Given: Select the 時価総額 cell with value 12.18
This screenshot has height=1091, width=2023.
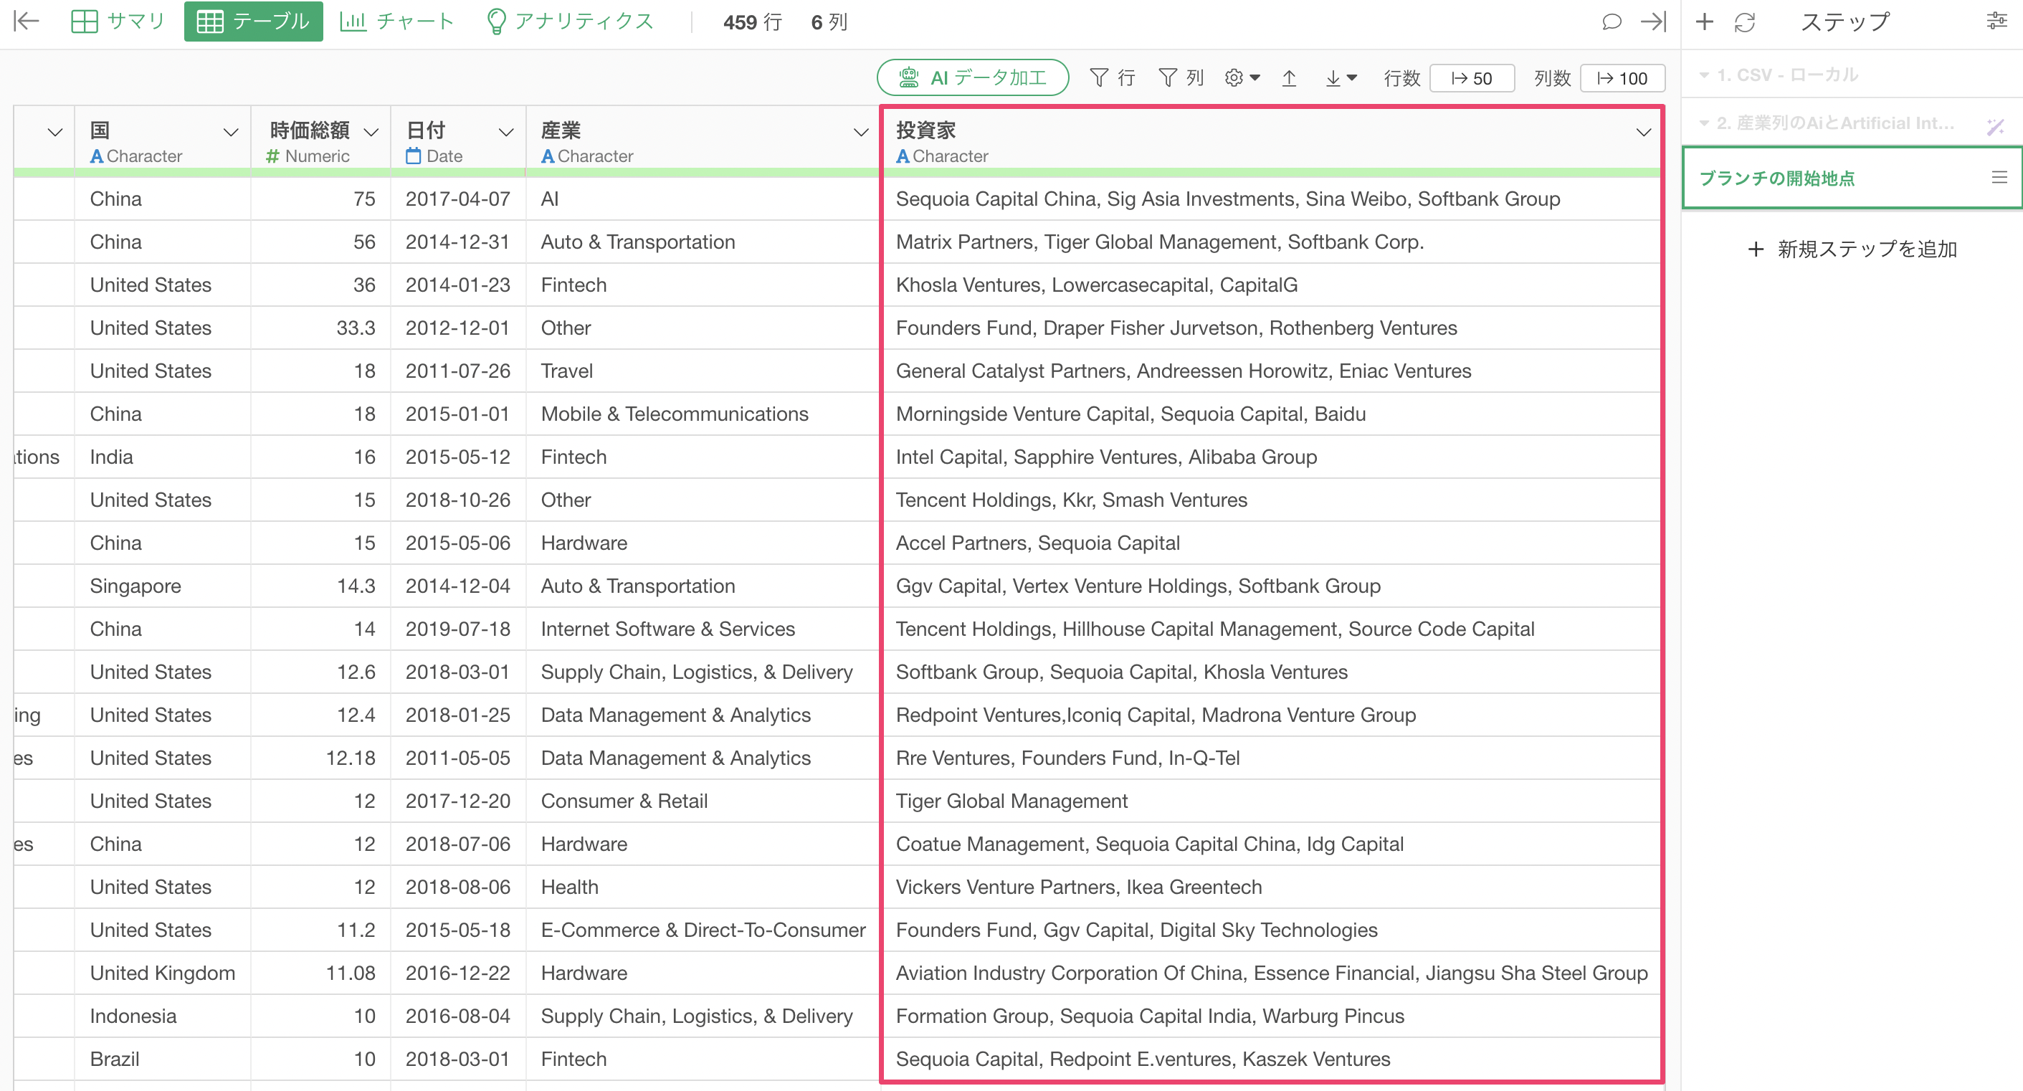Looking at the screenshot, I should tap(320, 758).
